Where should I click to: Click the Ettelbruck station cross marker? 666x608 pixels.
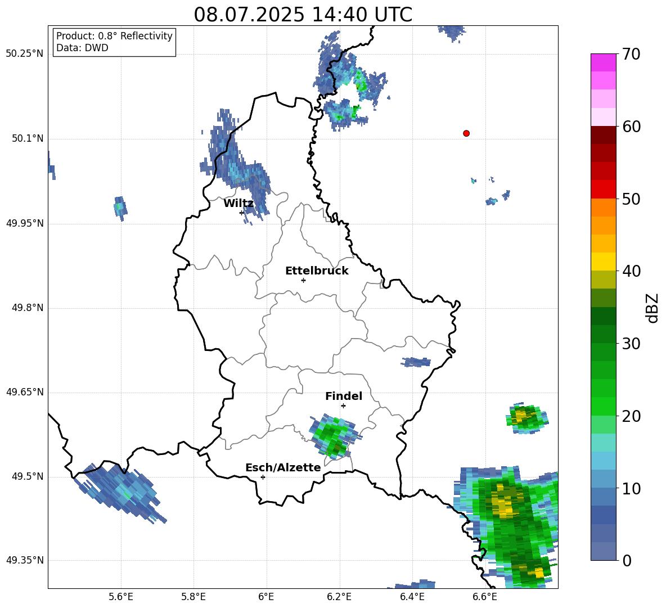[x=303, y=280]
